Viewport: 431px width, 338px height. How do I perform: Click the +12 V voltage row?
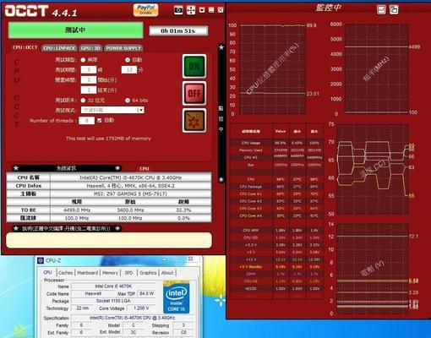click(276, 259)
